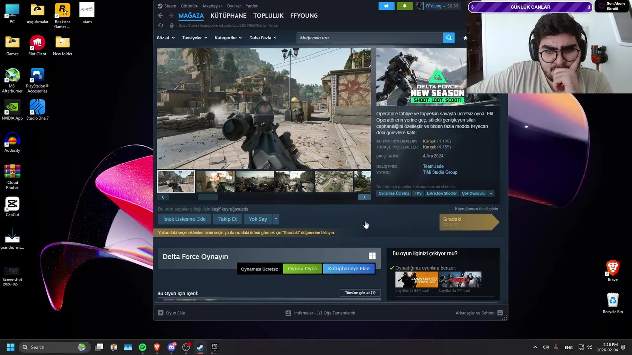Switch to the MAĞAZA tab
Image resolution: width=632 pixels, height=355 pixels.
pyautogui.click(x=191, y=16)
